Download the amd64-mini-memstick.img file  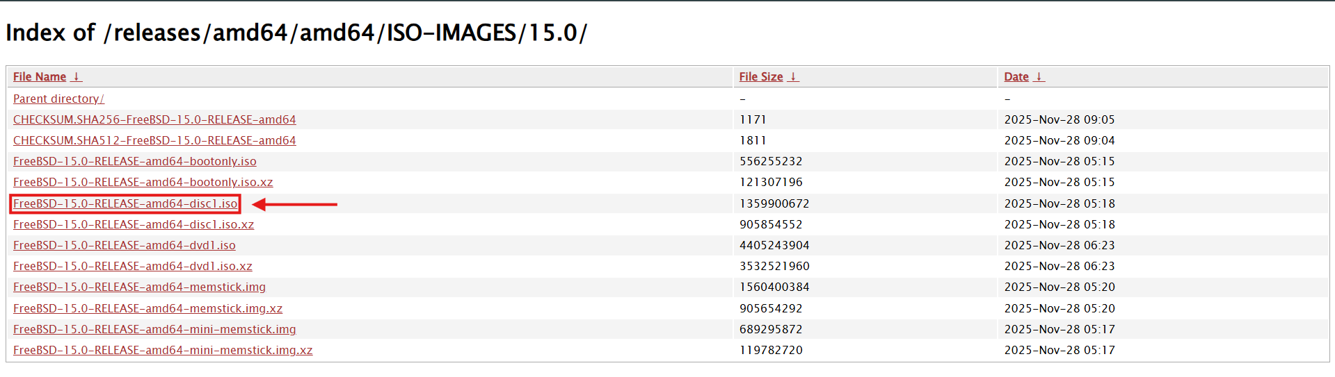pyautogui.click(x=154, y=329)
